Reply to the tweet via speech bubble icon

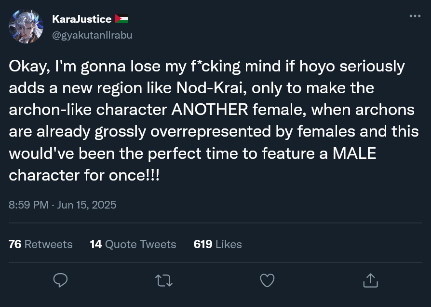(x=60, y=280)
